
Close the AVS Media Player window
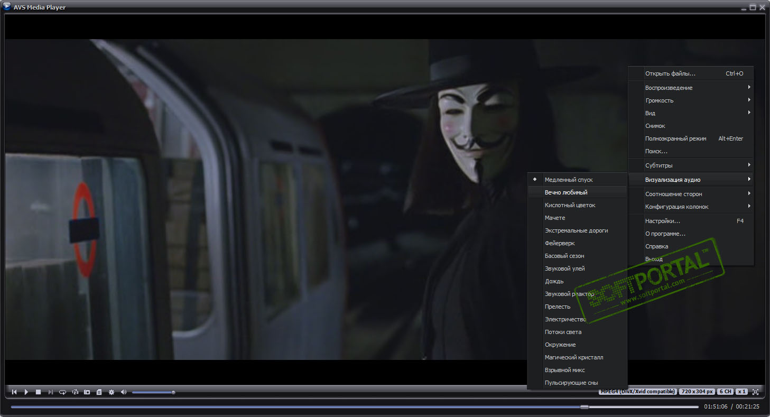tap(762, 7)
